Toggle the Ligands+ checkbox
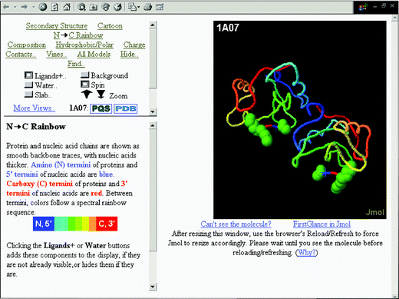This screenshot has width=399, height=299. (x=28, y=75)
